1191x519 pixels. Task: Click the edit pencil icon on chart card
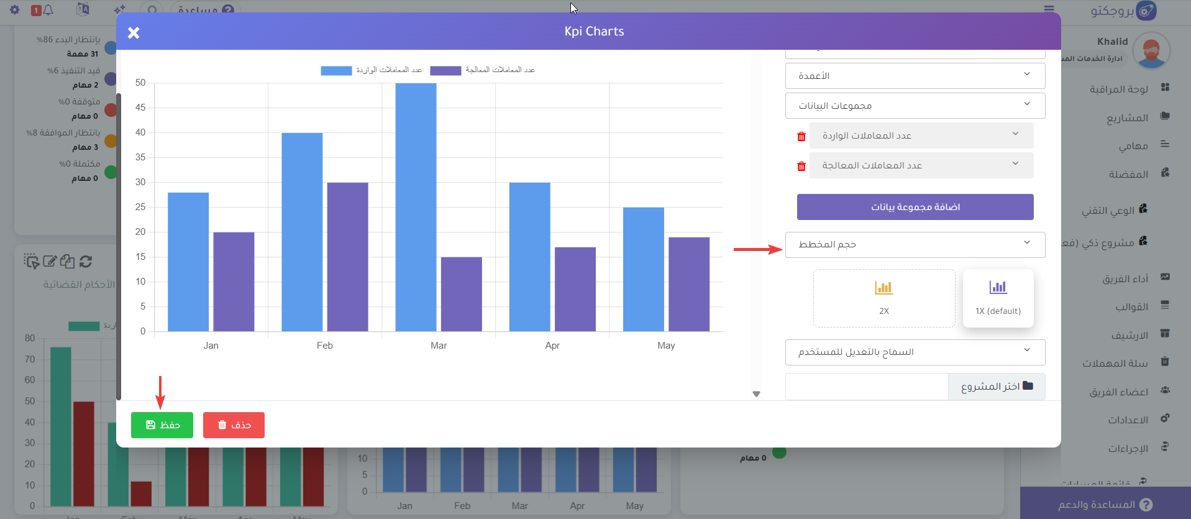(x=50, y=262)
